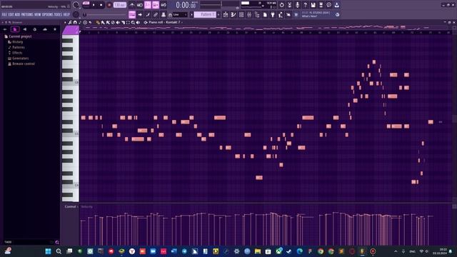
Task: Open the TOOLS menu
Action: pyautogui.click(x=58, y=14)
